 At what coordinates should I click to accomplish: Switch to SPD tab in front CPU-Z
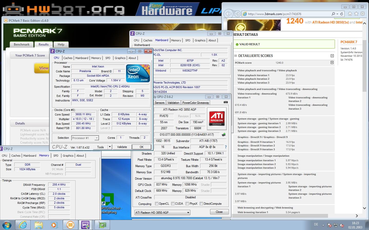[108, 58]
